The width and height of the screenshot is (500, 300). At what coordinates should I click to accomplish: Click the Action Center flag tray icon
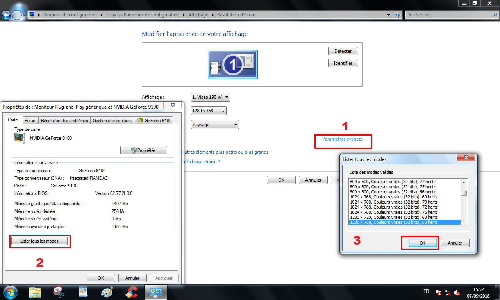coord(438,293)
